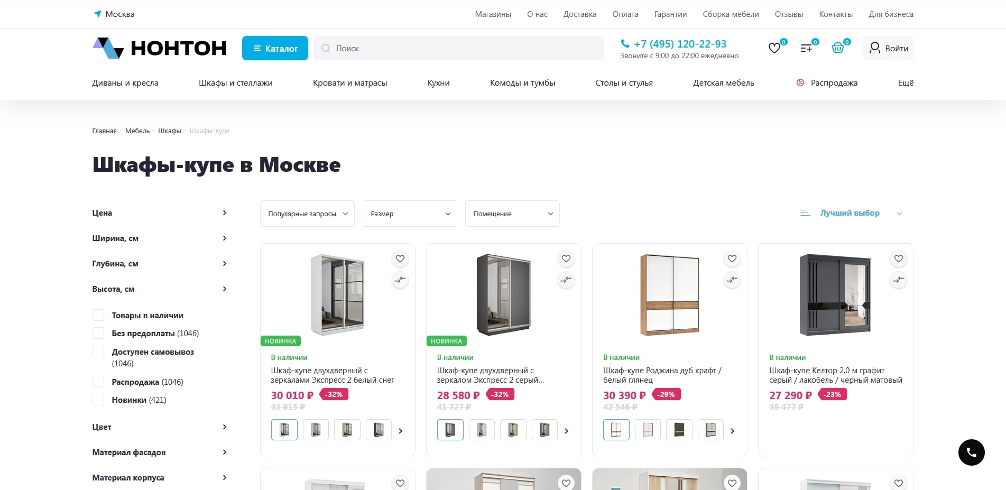Image resolution: width=1006 pixels, height=490 pixels.
Task: Open the wishlist heart icon in header
Action: click(x=774, y=48)
